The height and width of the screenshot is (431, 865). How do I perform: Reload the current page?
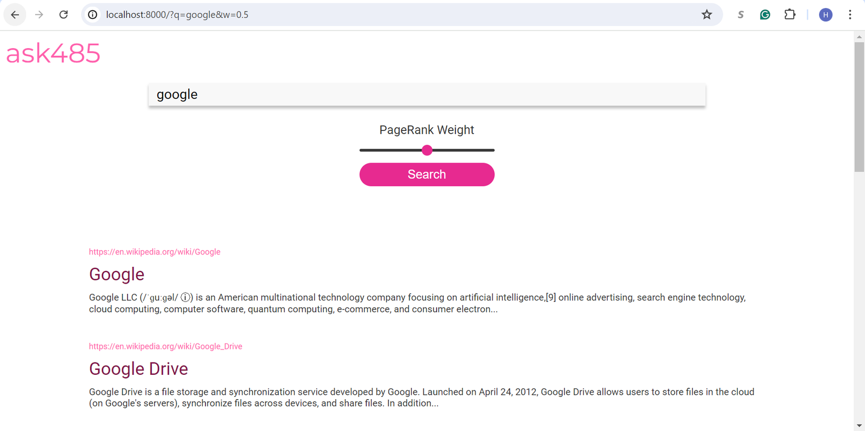(63, 15)
